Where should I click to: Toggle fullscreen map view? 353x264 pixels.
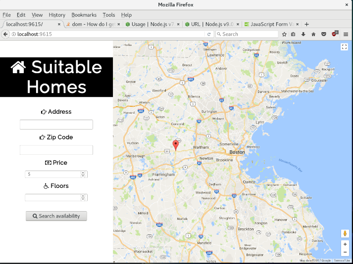tap(344, 47)
